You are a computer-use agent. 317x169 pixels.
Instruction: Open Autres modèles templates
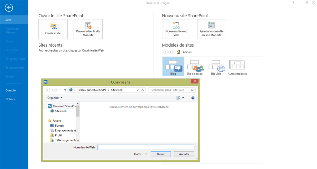[x=237, y=68]
